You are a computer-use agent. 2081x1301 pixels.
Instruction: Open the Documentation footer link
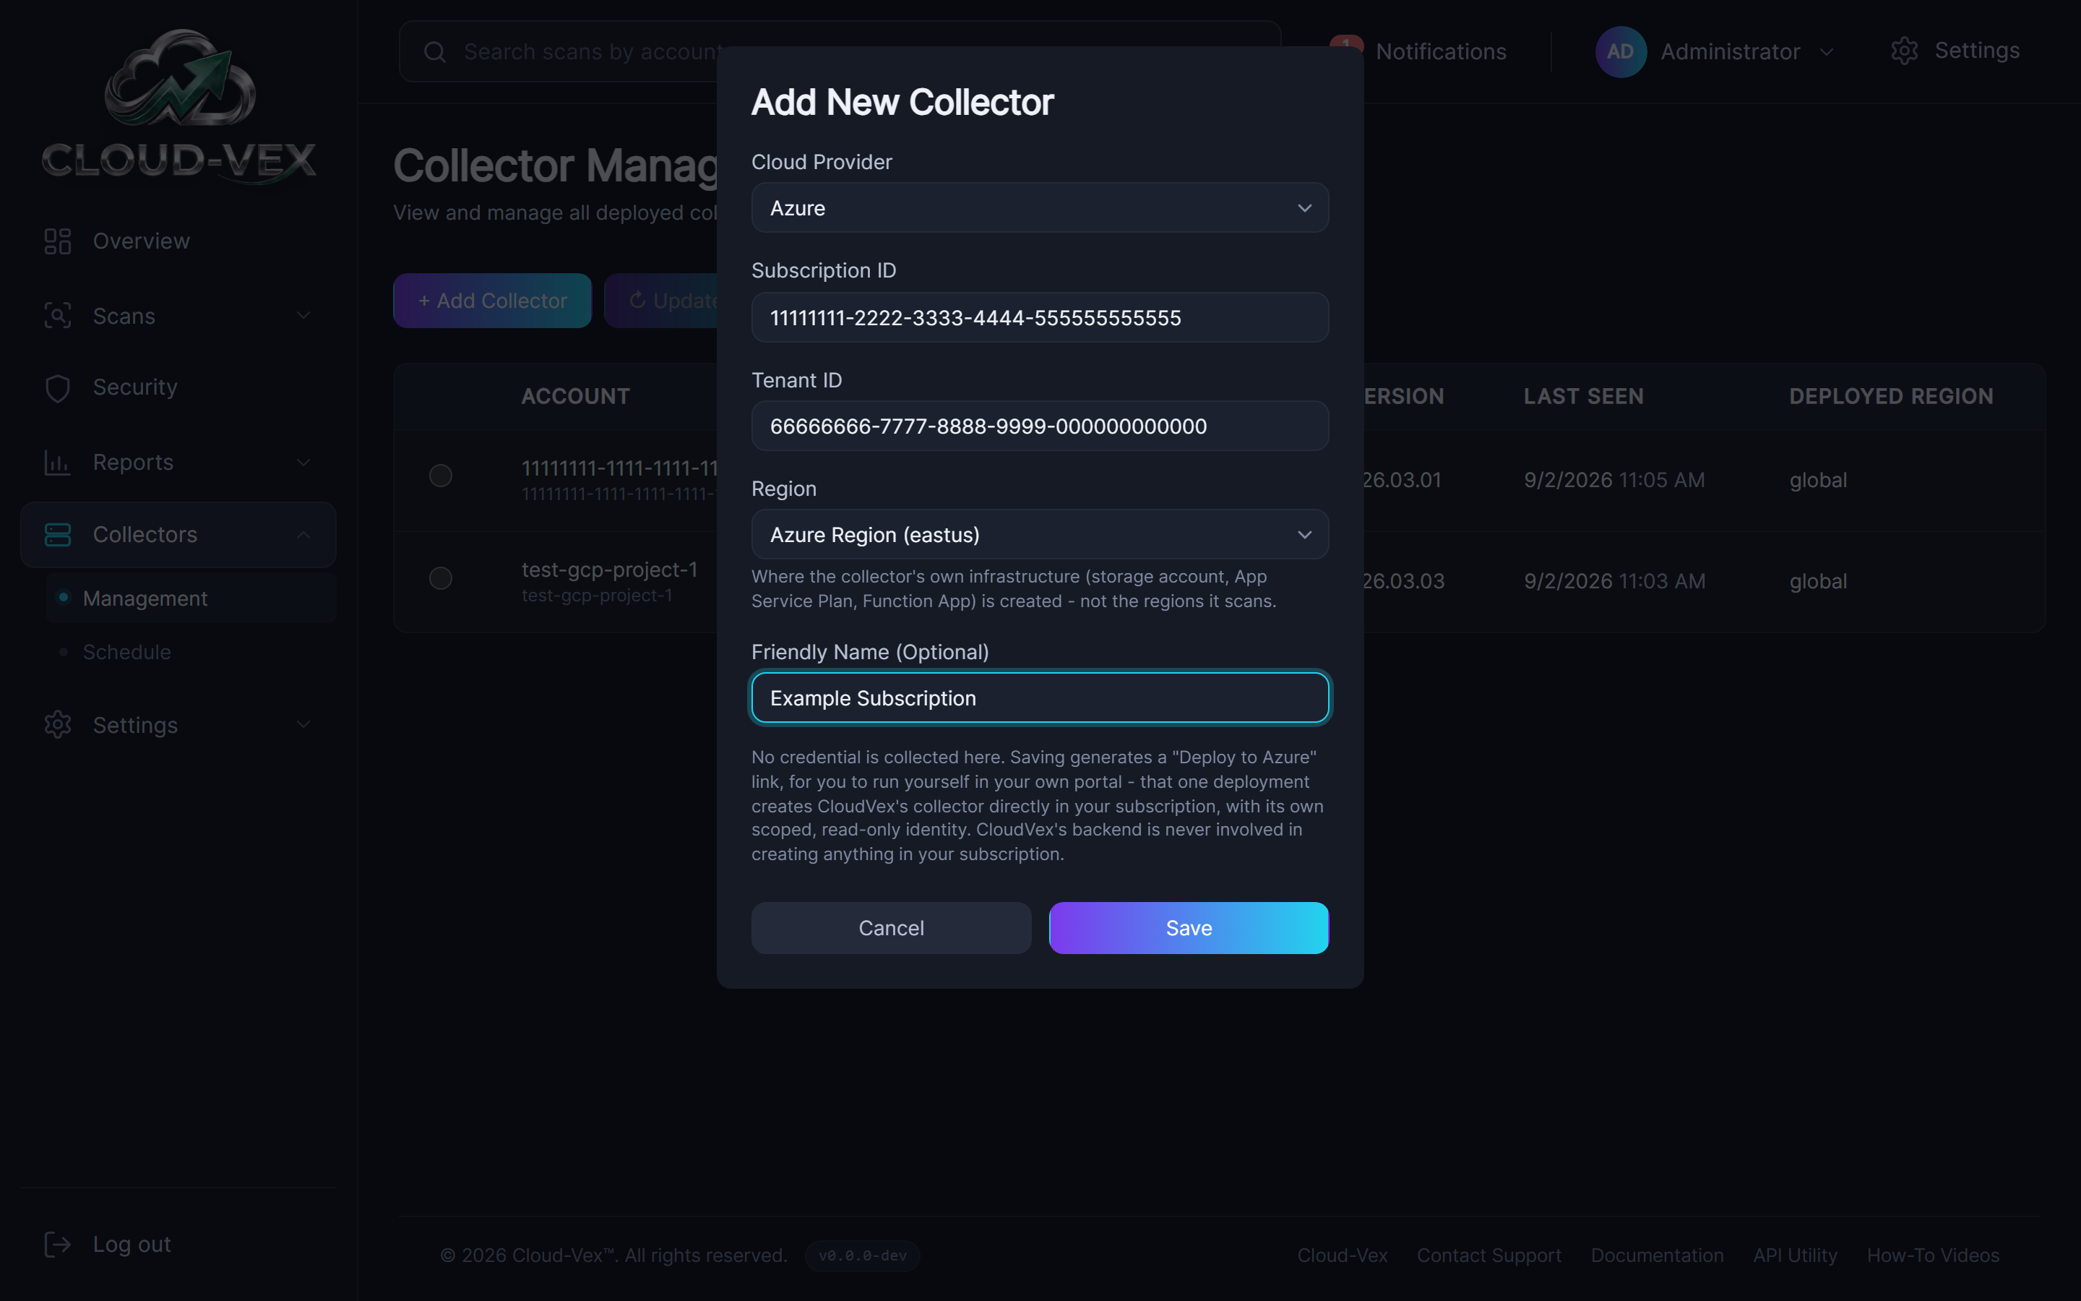tap(1656, 1255)
